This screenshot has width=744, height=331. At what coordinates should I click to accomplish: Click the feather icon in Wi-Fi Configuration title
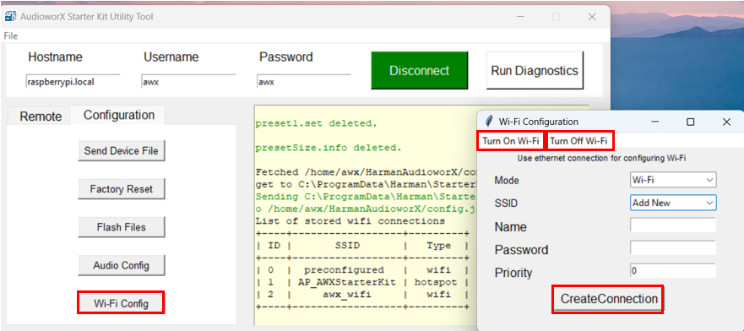(x=488, y=122)
